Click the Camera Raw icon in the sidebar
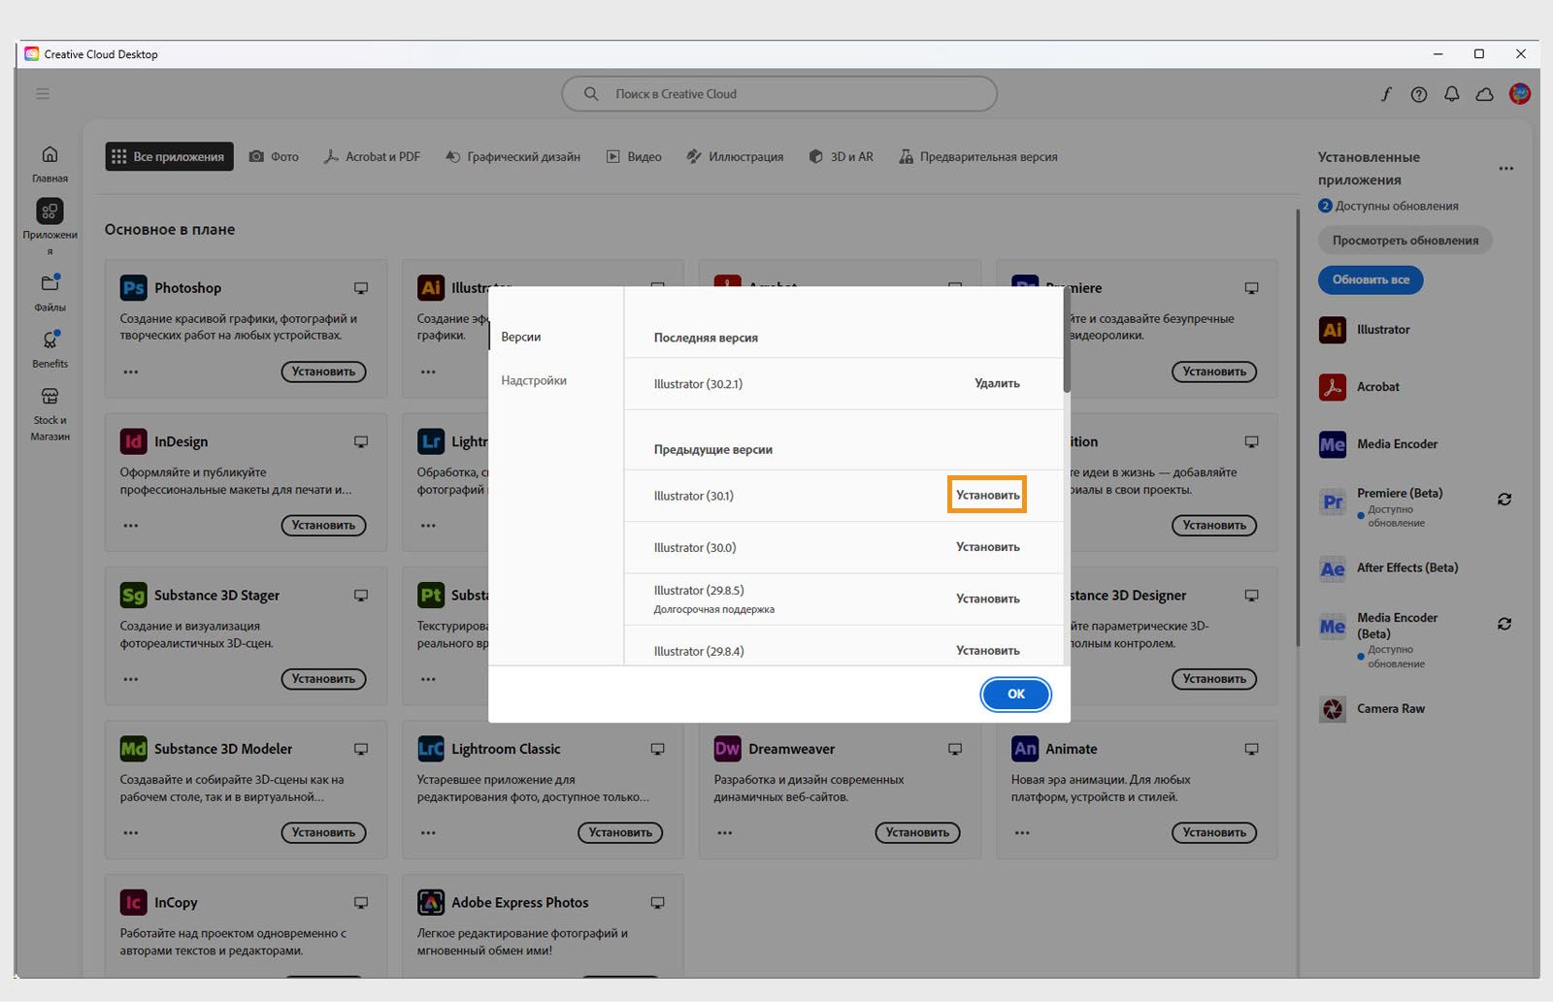 click(1331, 709)
